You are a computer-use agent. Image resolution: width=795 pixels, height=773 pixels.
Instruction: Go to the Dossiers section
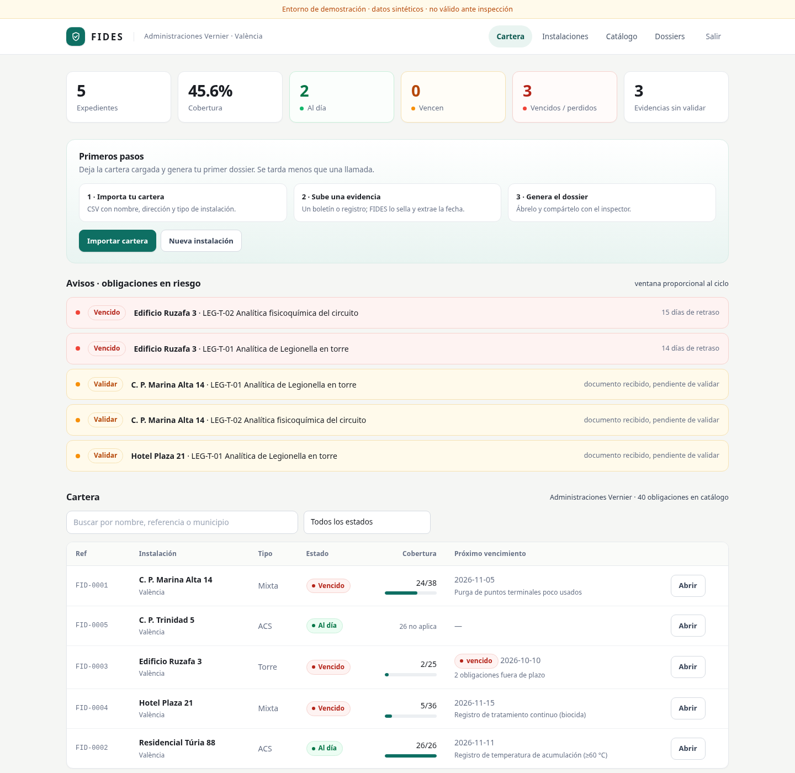670,36
